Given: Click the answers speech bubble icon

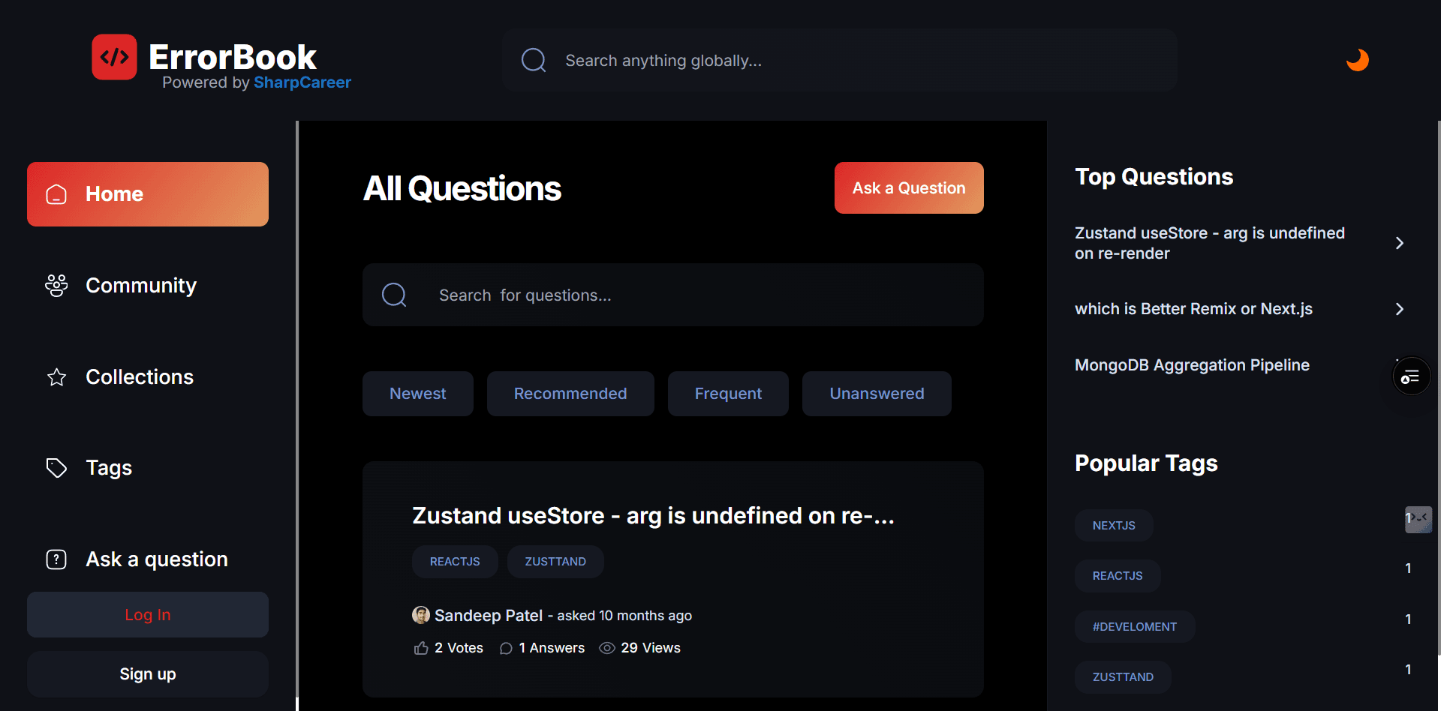Looking at the screenshot, I should pos(507,648).
